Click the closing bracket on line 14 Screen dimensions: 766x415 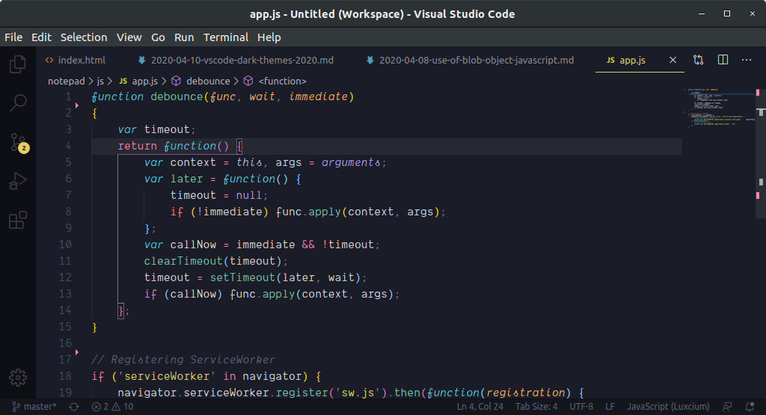pos(120,310)
